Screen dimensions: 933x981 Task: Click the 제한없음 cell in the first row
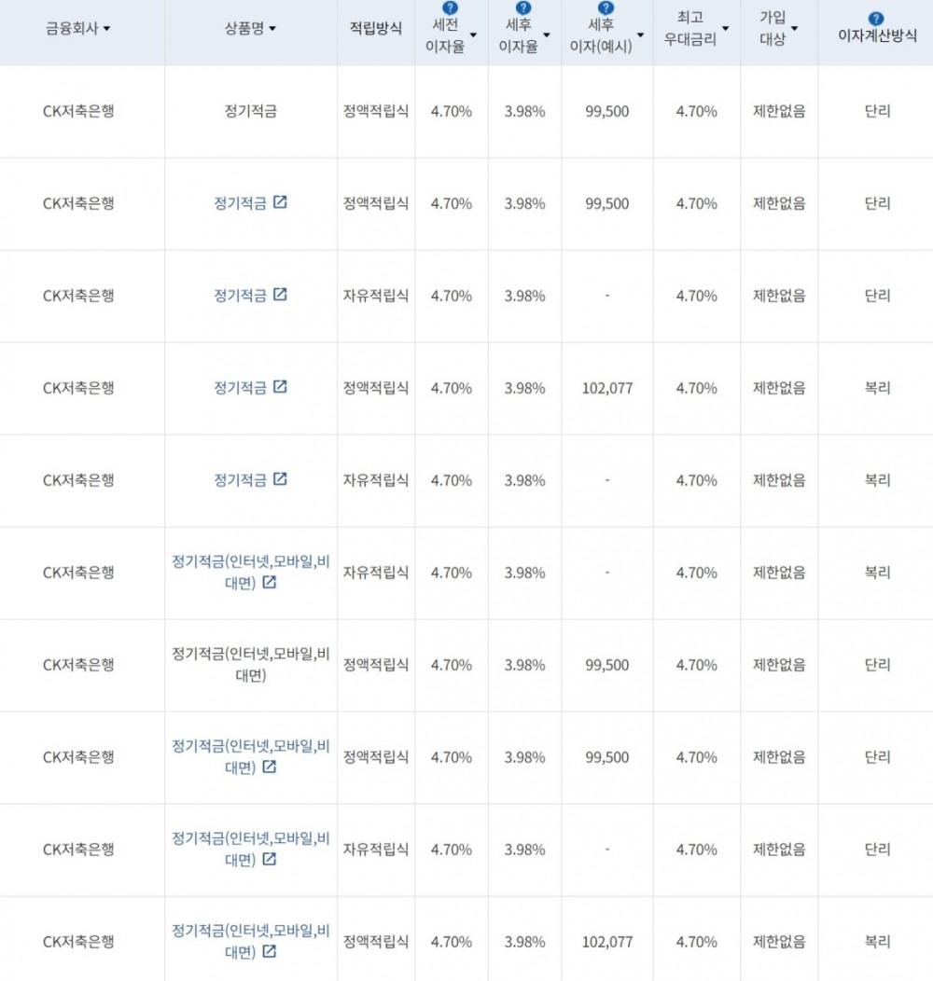776,111
